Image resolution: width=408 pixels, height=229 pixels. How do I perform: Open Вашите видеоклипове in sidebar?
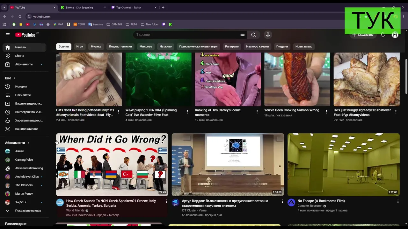tap(24, 103)
